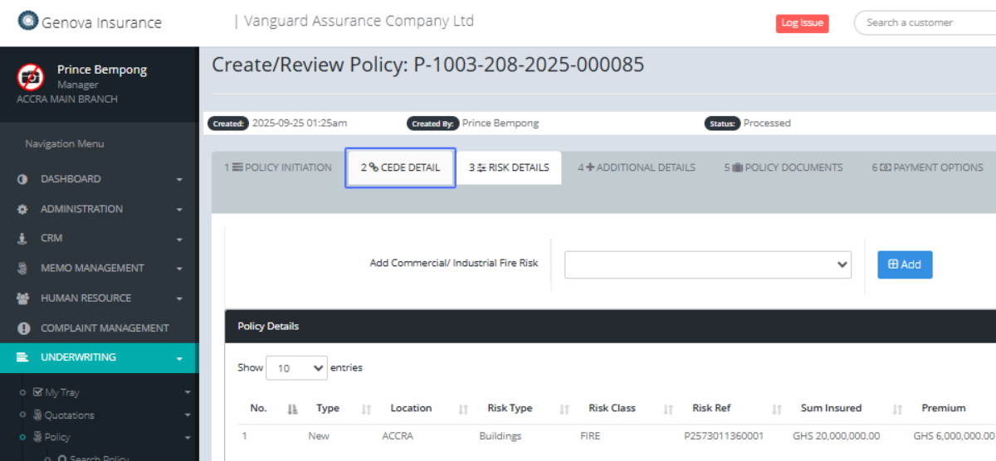This screenshot has width=996, height=461.
Task: Click the Memo Management icon
Action: click(x=22, y=269)
